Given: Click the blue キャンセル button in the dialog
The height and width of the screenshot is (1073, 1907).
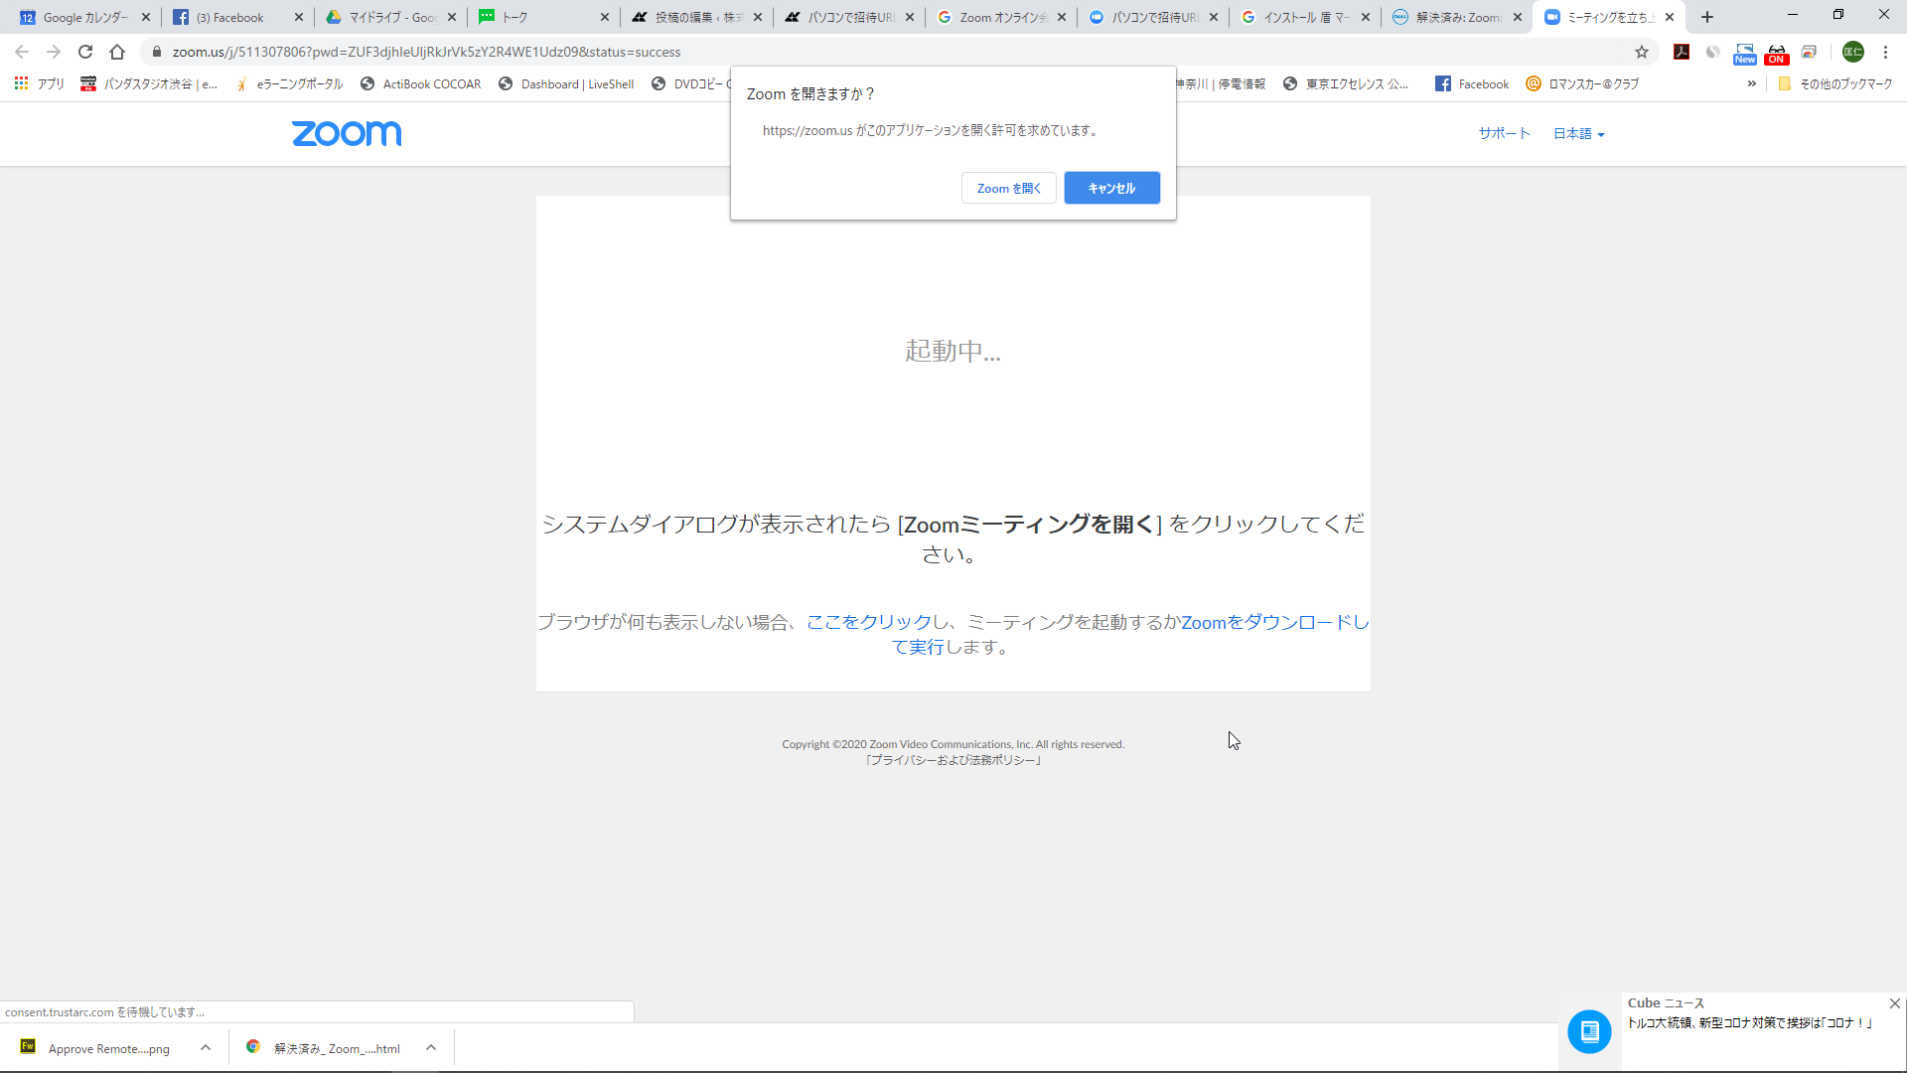Looking at the screenshot, I should coord(1111,188).
